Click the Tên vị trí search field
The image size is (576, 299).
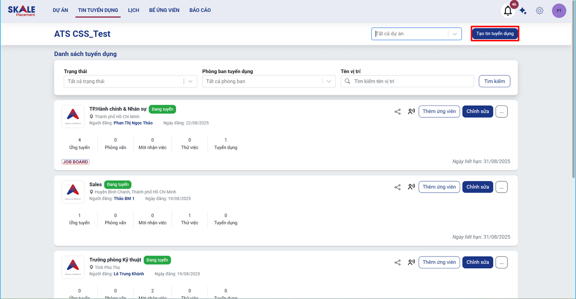pos(411,82)
